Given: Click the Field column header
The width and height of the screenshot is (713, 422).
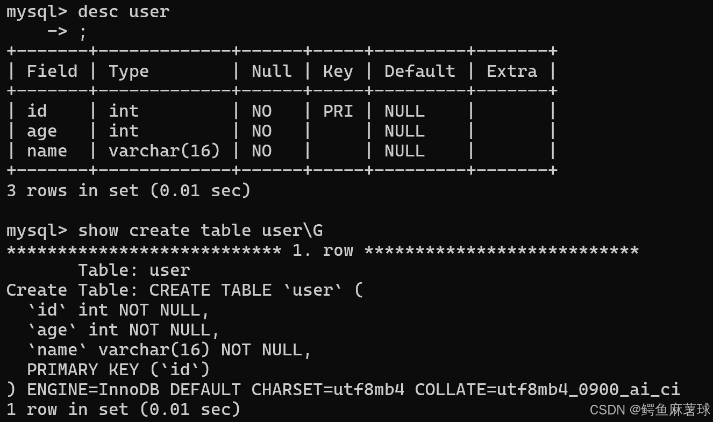Looking at the screenshot, I should tap(52, 71).
